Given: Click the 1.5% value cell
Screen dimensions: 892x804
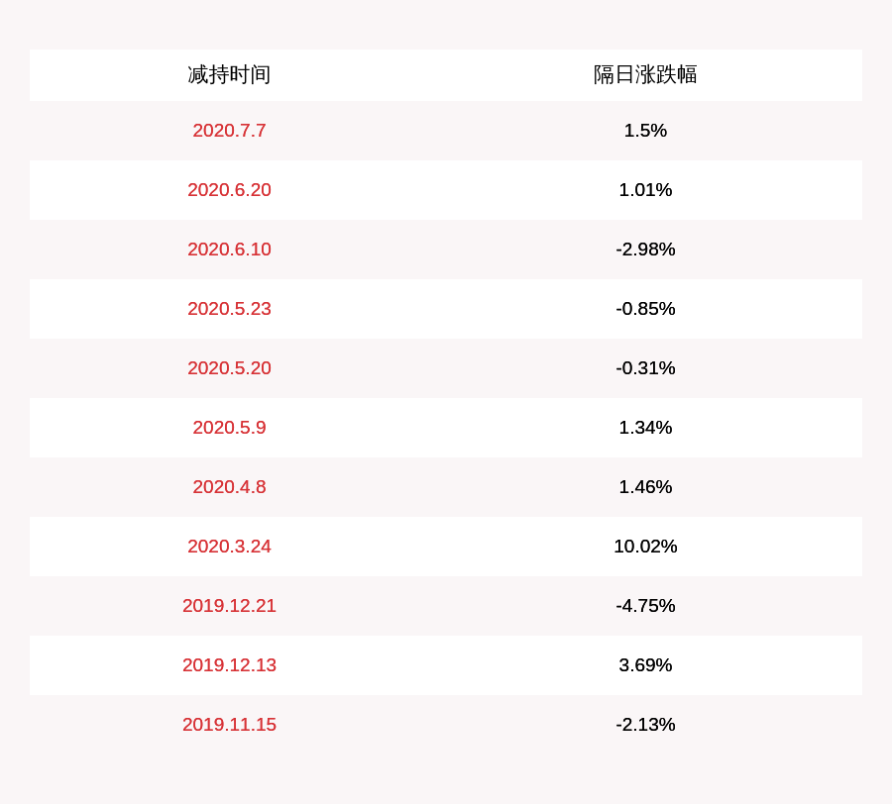Looking at the screenshot, I should pos(645,131).
